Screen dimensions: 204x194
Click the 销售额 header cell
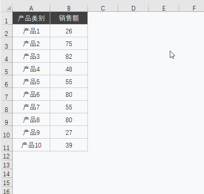[x=69, y=18]
